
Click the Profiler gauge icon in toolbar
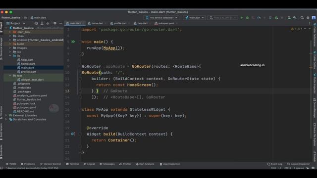(x=259, y=18)
